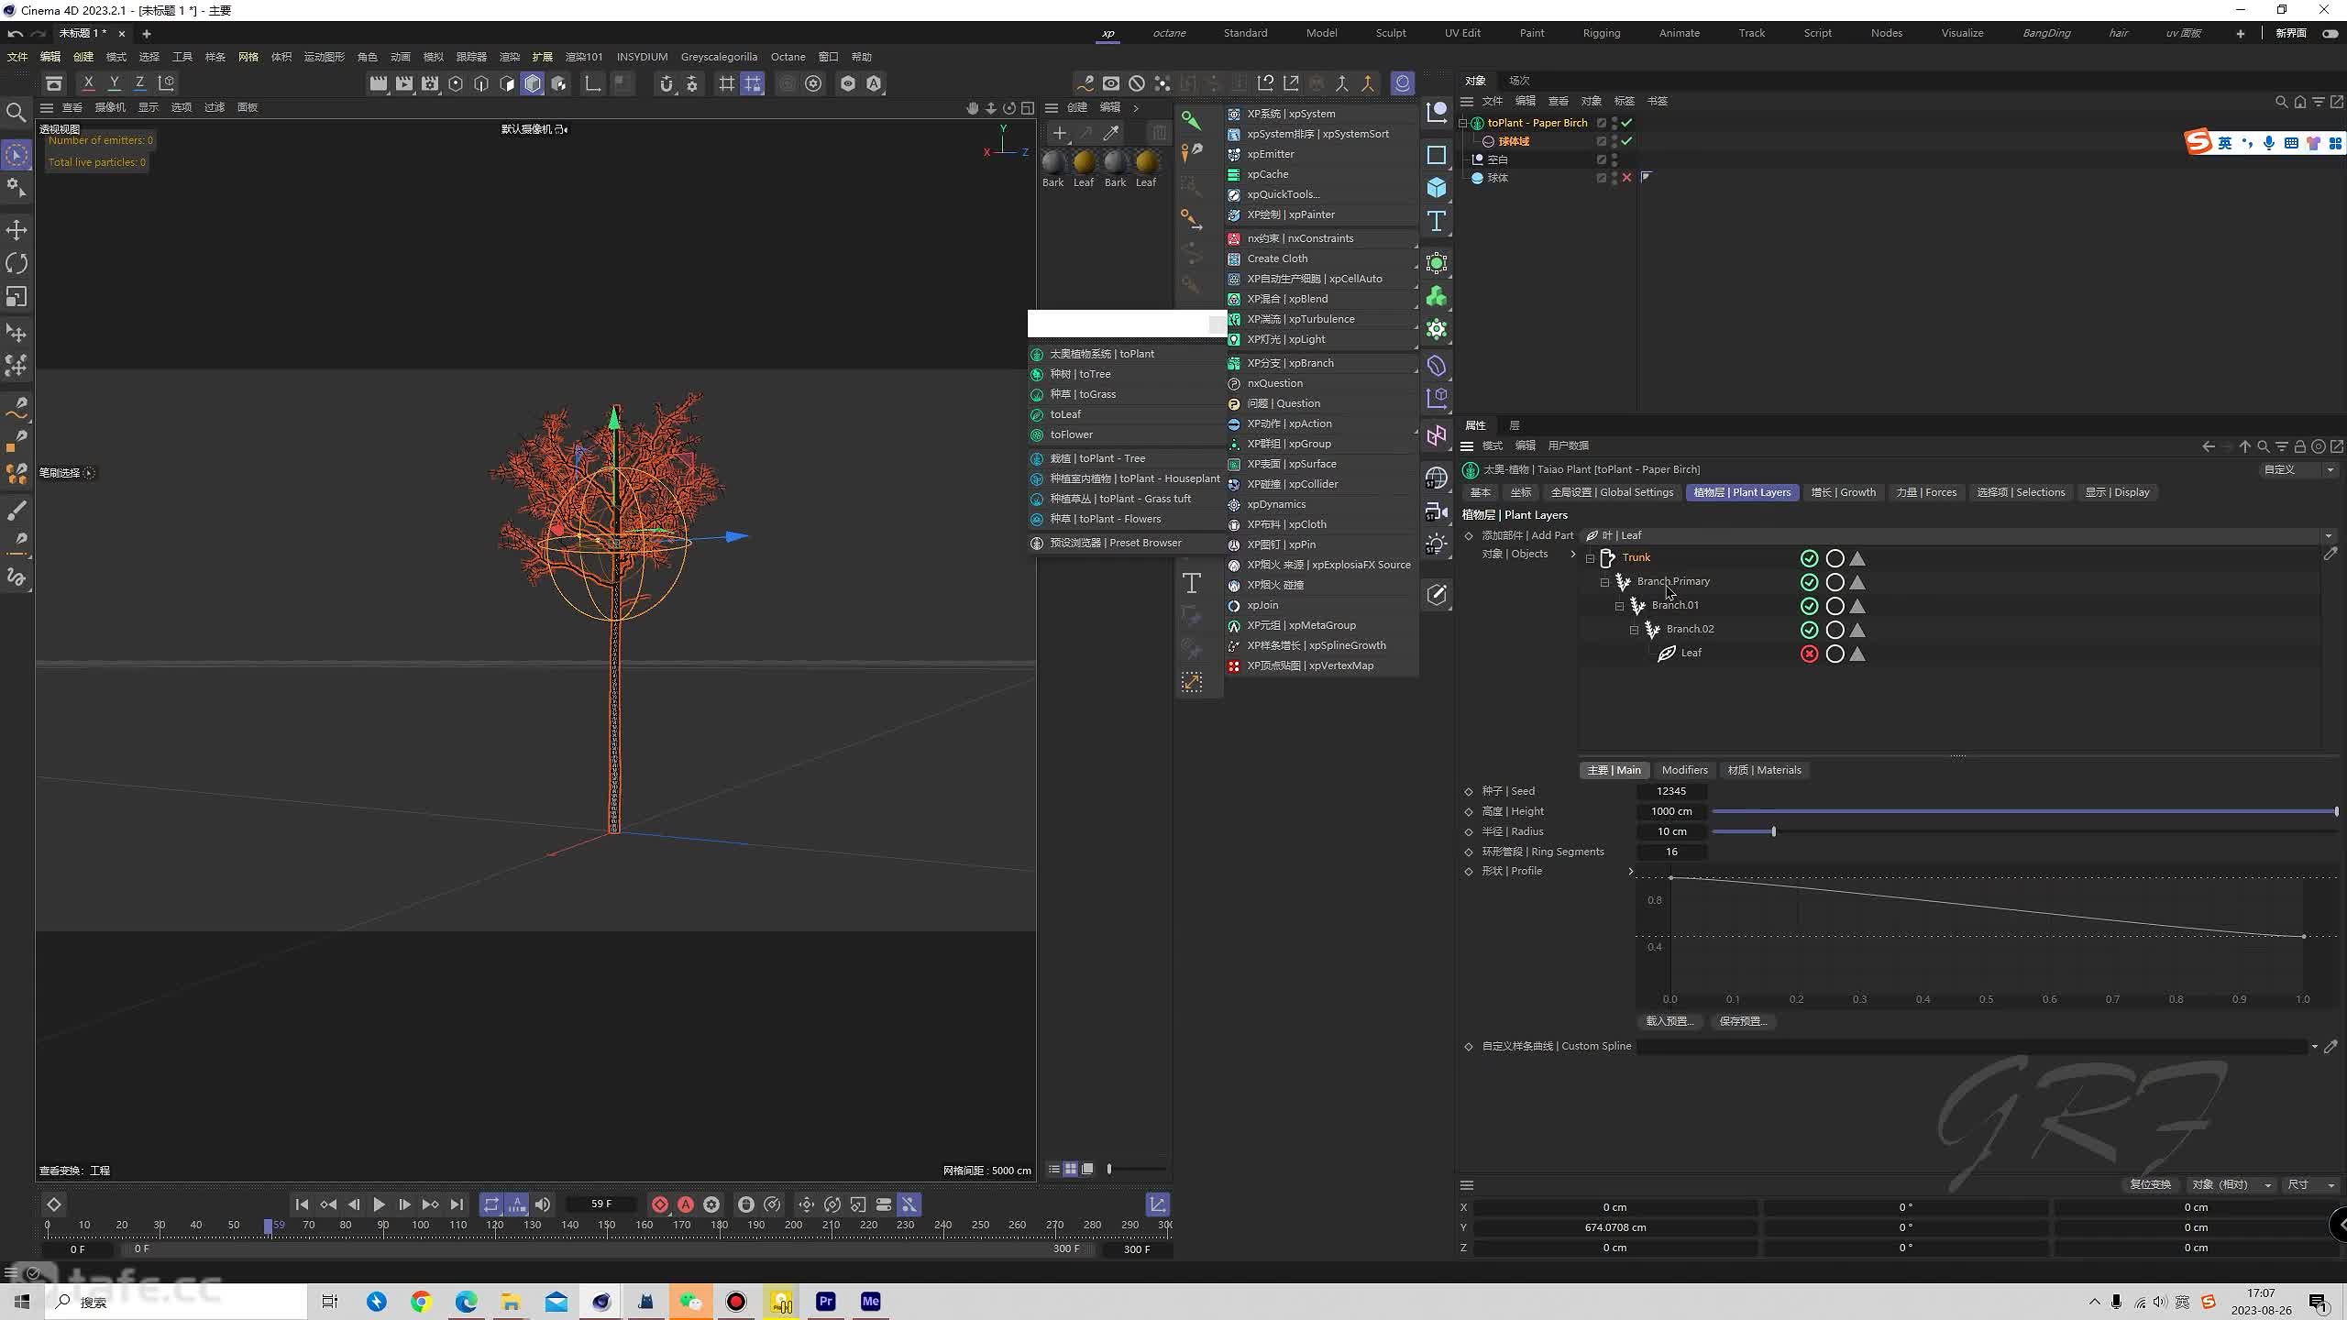Click the toTree plant icon
The width and height of the screenshot is (2347, 1320).
click(1037, 374)
